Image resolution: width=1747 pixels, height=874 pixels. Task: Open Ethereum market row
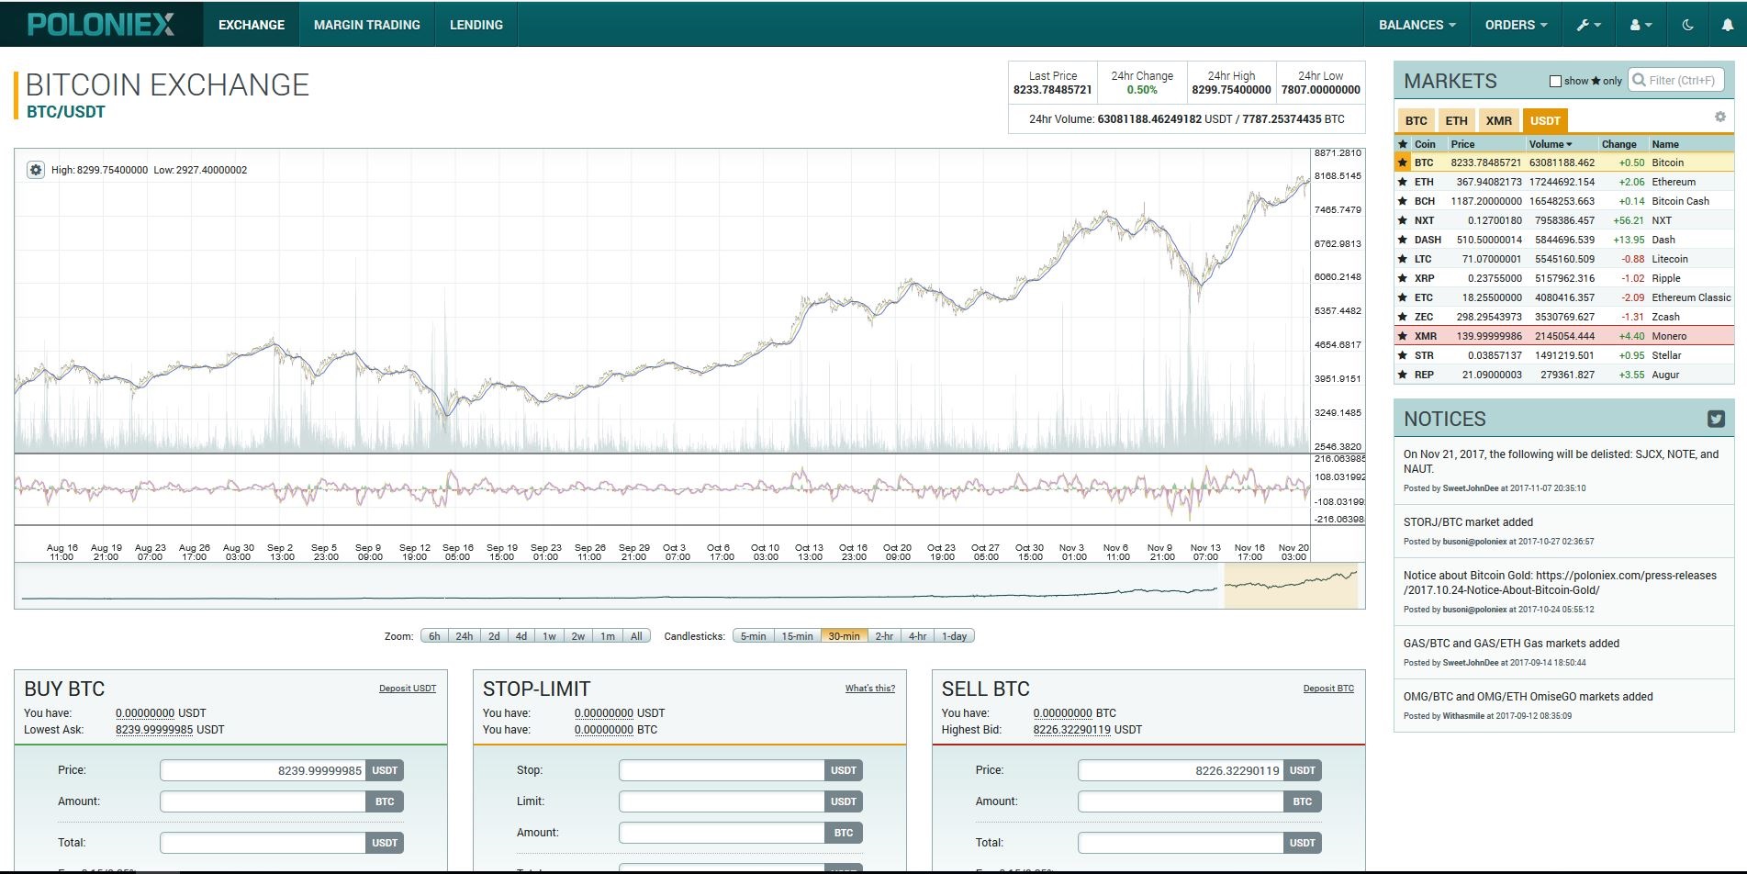(x=1564, y=182)
